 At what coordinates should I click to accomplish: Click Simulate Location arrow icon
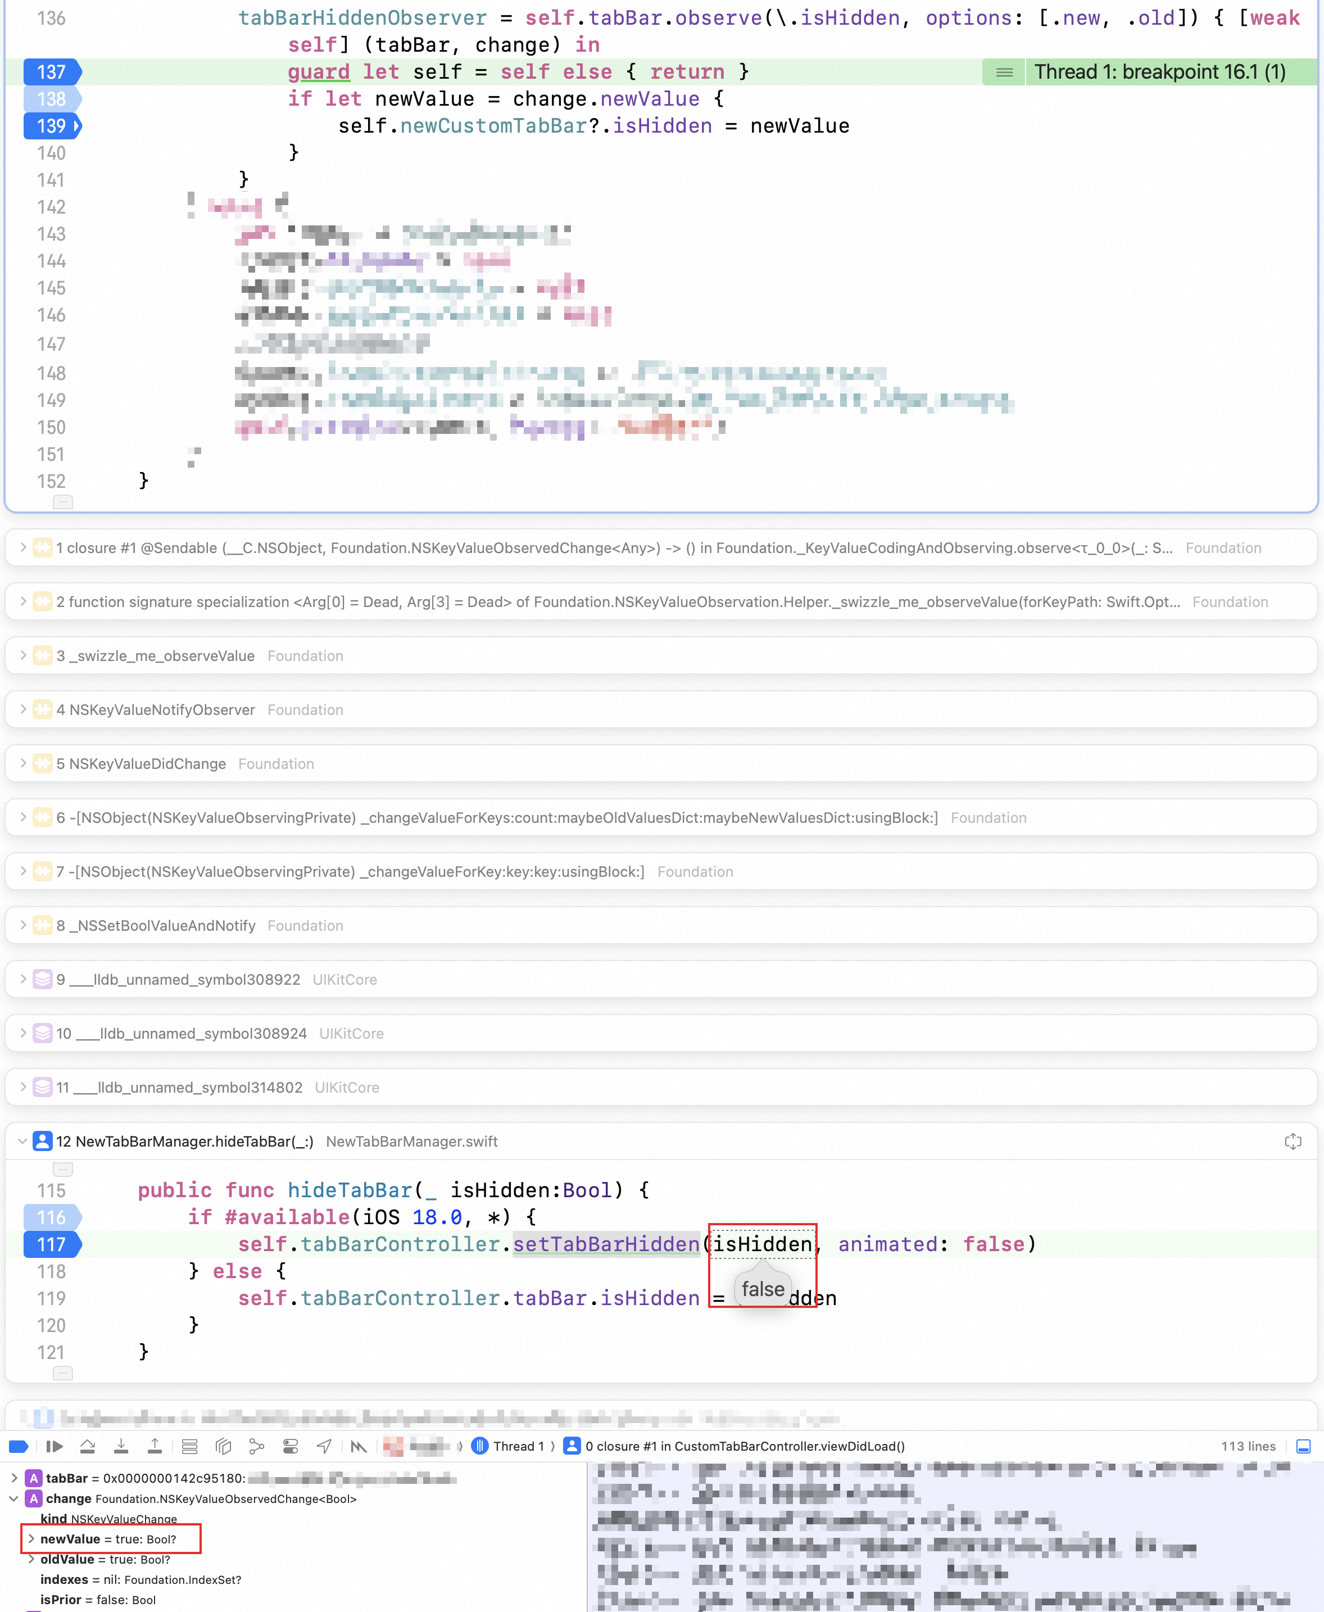point(324,1446)
